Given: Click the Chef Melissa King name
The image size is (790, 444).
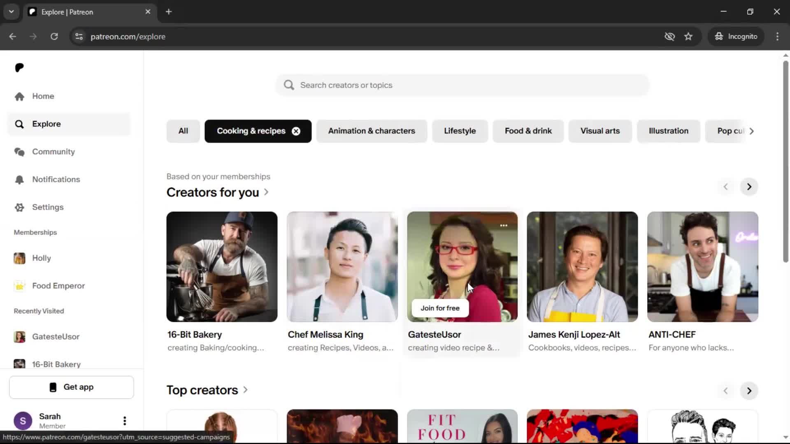Looking at the screenshot, I should (x=325, y=335).
